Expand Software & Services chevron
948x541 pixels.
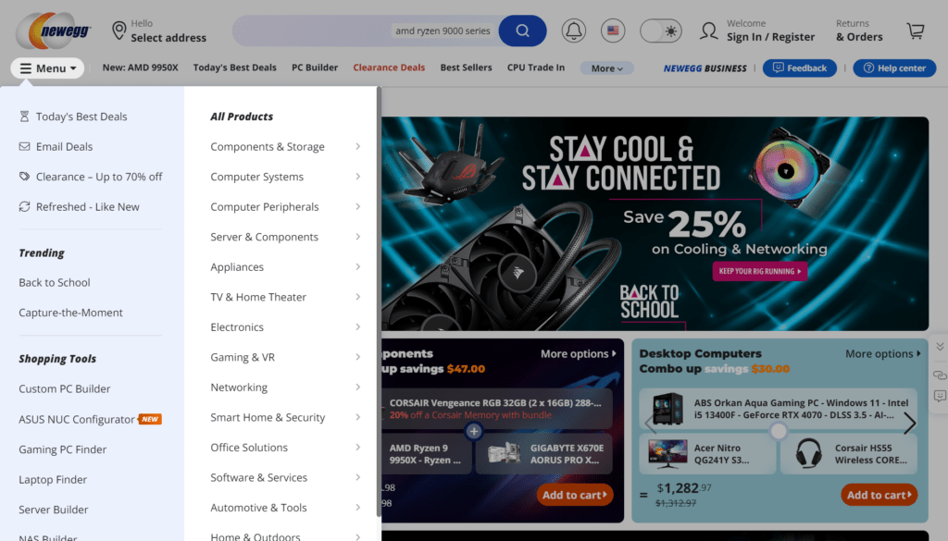tap(358, 477)
